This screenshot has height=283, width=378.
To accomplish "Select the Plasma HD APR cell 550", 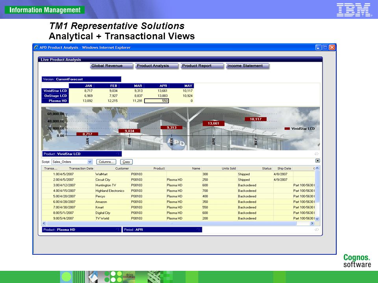I will (x=156, y=101).
